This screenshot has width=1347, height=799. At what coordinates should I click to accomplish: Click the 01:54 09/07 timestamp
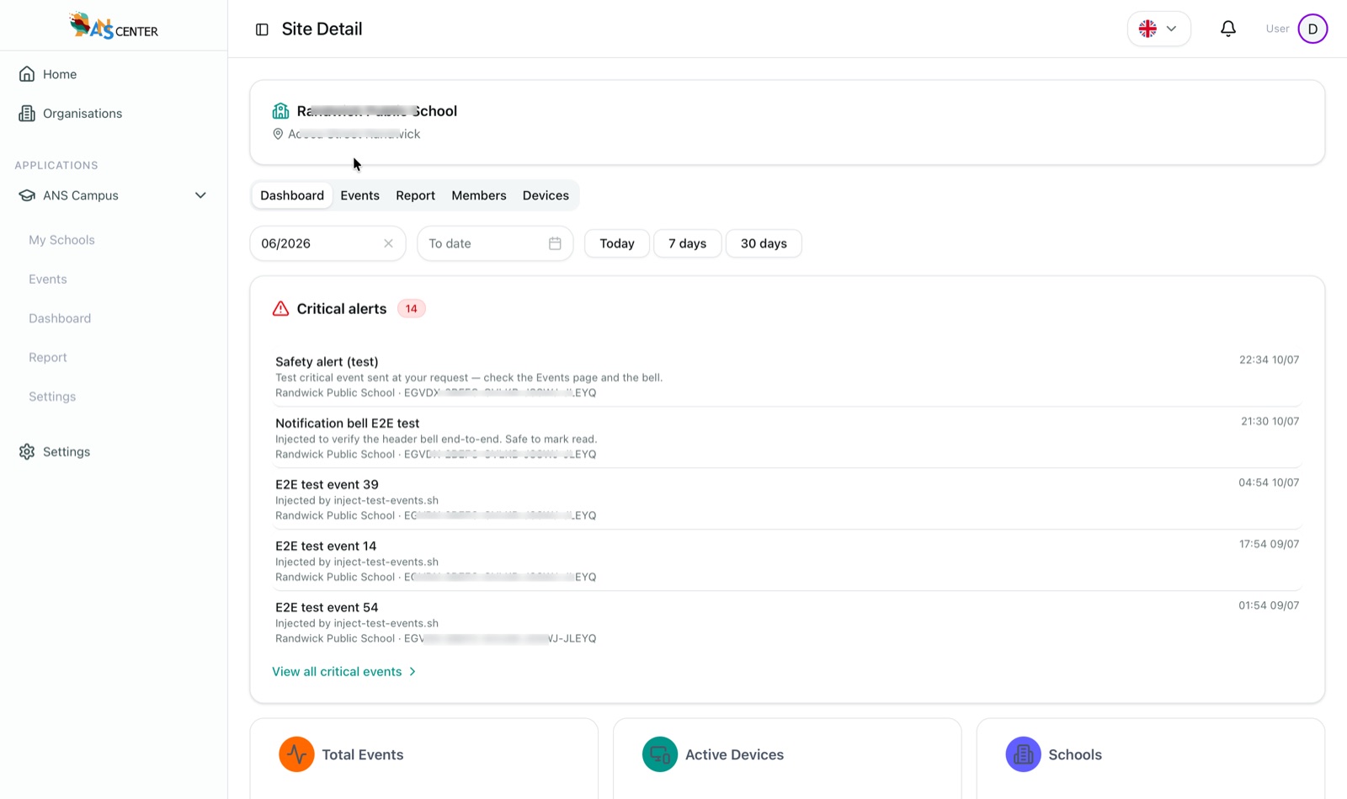point(1269,605)
